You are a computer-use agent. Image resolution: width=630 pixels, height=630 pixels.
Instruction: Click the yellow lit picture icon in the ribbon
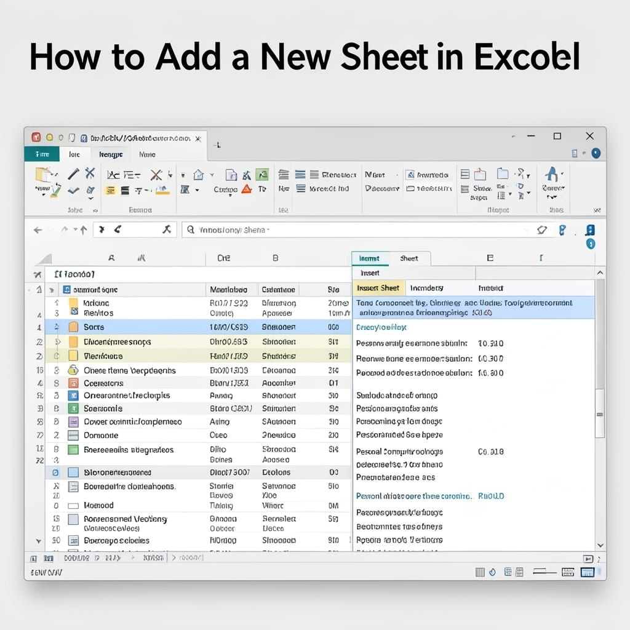coord(162,190)
